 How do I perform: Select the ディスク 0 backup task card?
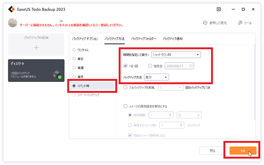36,70
